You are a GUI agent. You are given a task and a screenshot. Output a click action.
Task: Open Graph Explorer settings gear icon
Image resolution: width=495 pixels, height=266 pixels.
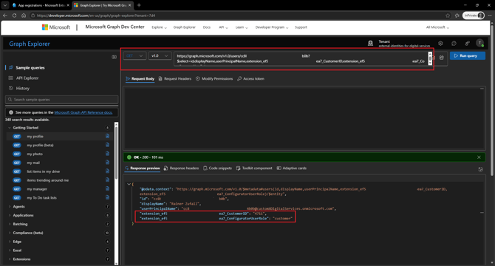click(x=440, y=44)
